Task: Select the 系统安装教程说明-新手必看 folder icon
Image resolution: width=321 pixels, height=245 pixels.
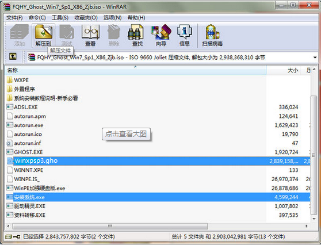Action: (10, 98)
